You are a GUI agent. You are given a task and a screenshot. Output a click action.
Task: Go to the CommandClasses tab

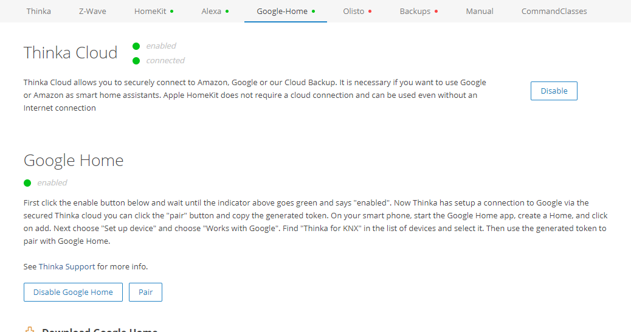click(554, 11)
